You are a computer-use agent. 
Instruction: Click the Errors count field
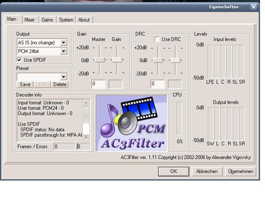coord(83,147)
